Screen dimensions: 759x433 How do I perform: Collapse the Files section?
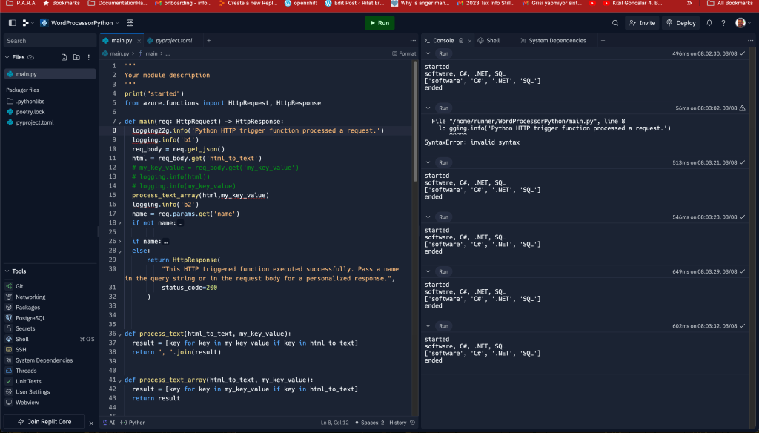[x=7, y=57]
